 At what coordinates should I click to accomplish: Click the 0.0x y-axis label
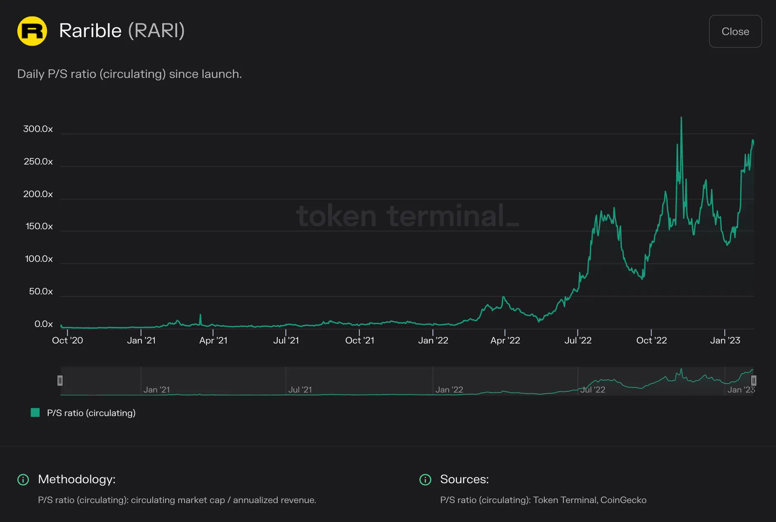pos(43,324)
